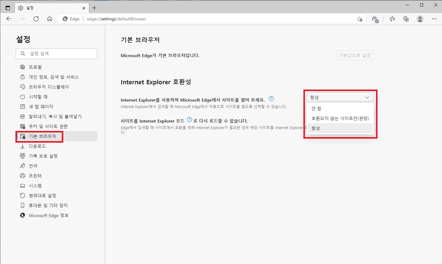Click help icon beside 사이트를 열어 보세요
This screenshot has width=442, height=264.
[x=271, y=99]
